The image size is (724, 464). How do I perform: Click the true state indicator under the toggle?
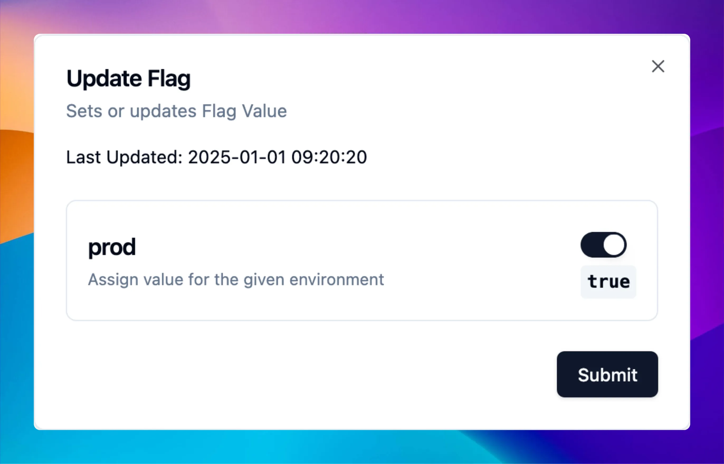[608, 281]
